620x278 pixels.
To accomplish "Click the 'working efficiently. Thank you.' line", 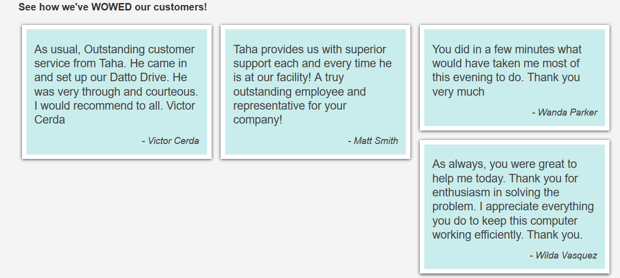I will click(507, 235).
